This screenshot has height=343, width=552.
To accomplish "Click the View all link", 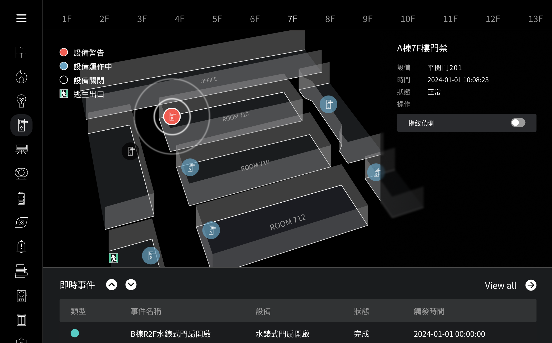I will coord(500,285).
